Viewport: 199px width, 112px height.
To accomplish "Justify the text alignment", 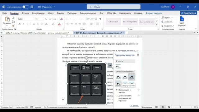I will (80, 24).
